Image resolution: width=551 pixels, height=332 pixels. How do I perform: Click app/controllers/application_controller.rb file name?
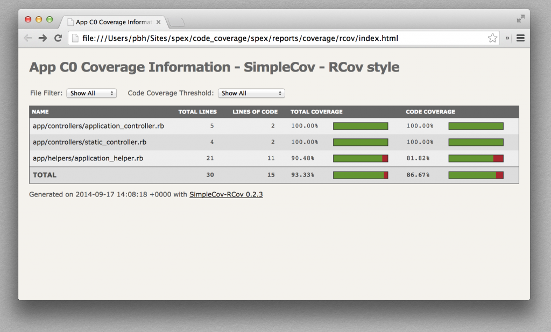(x=98, y=126)
